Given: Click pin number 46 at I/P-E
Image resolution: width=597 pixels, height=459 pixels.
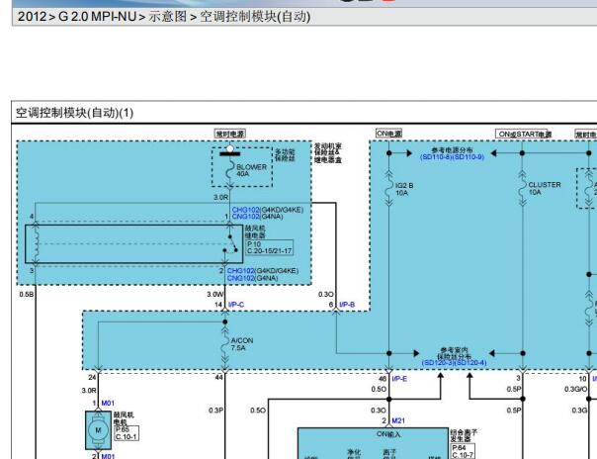Looking at the screenshot, I should point(383,379).
